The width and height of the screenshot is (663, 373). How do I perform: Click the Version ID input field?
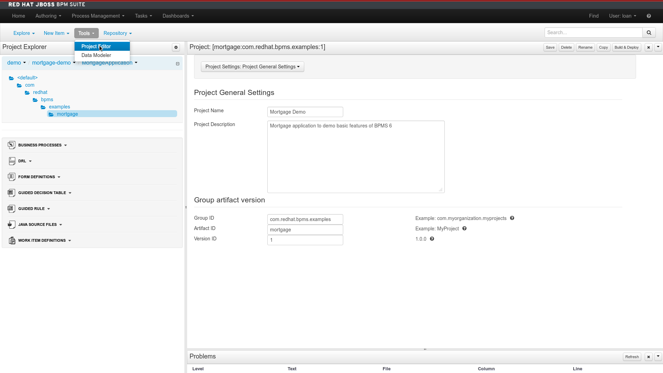tap(305, 240)
